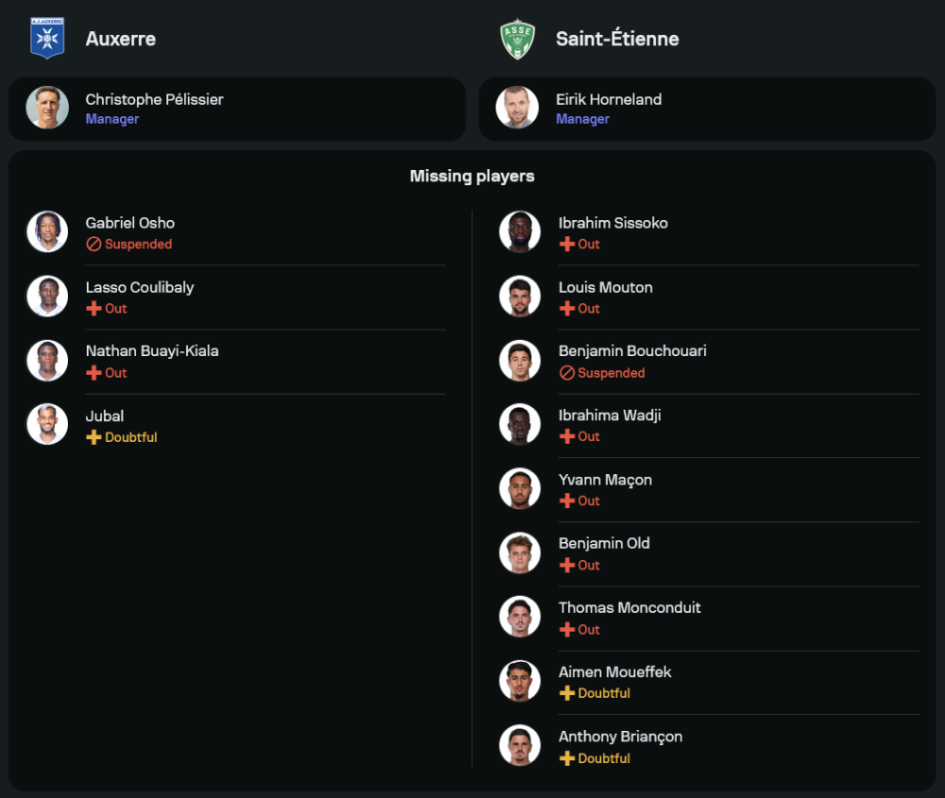Open Louis Mouton's player profile
This screenshot has width=945, height=798.
[x=606, y=287]
